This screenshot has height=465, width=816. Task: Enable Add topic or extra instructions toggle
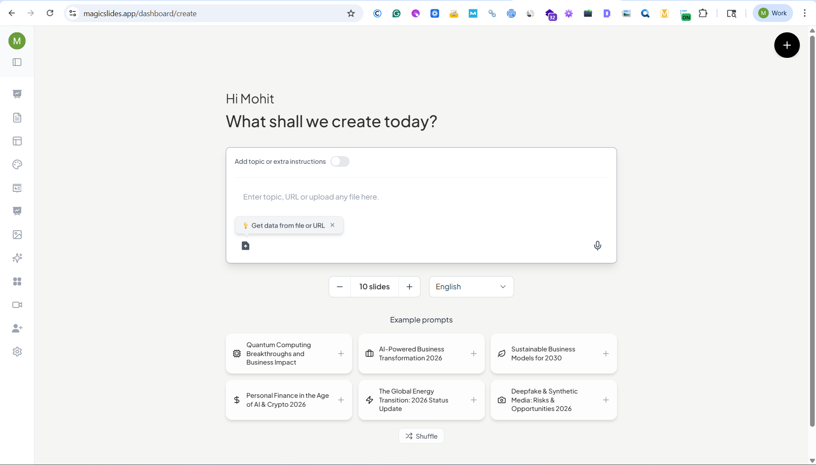point(340,162)
